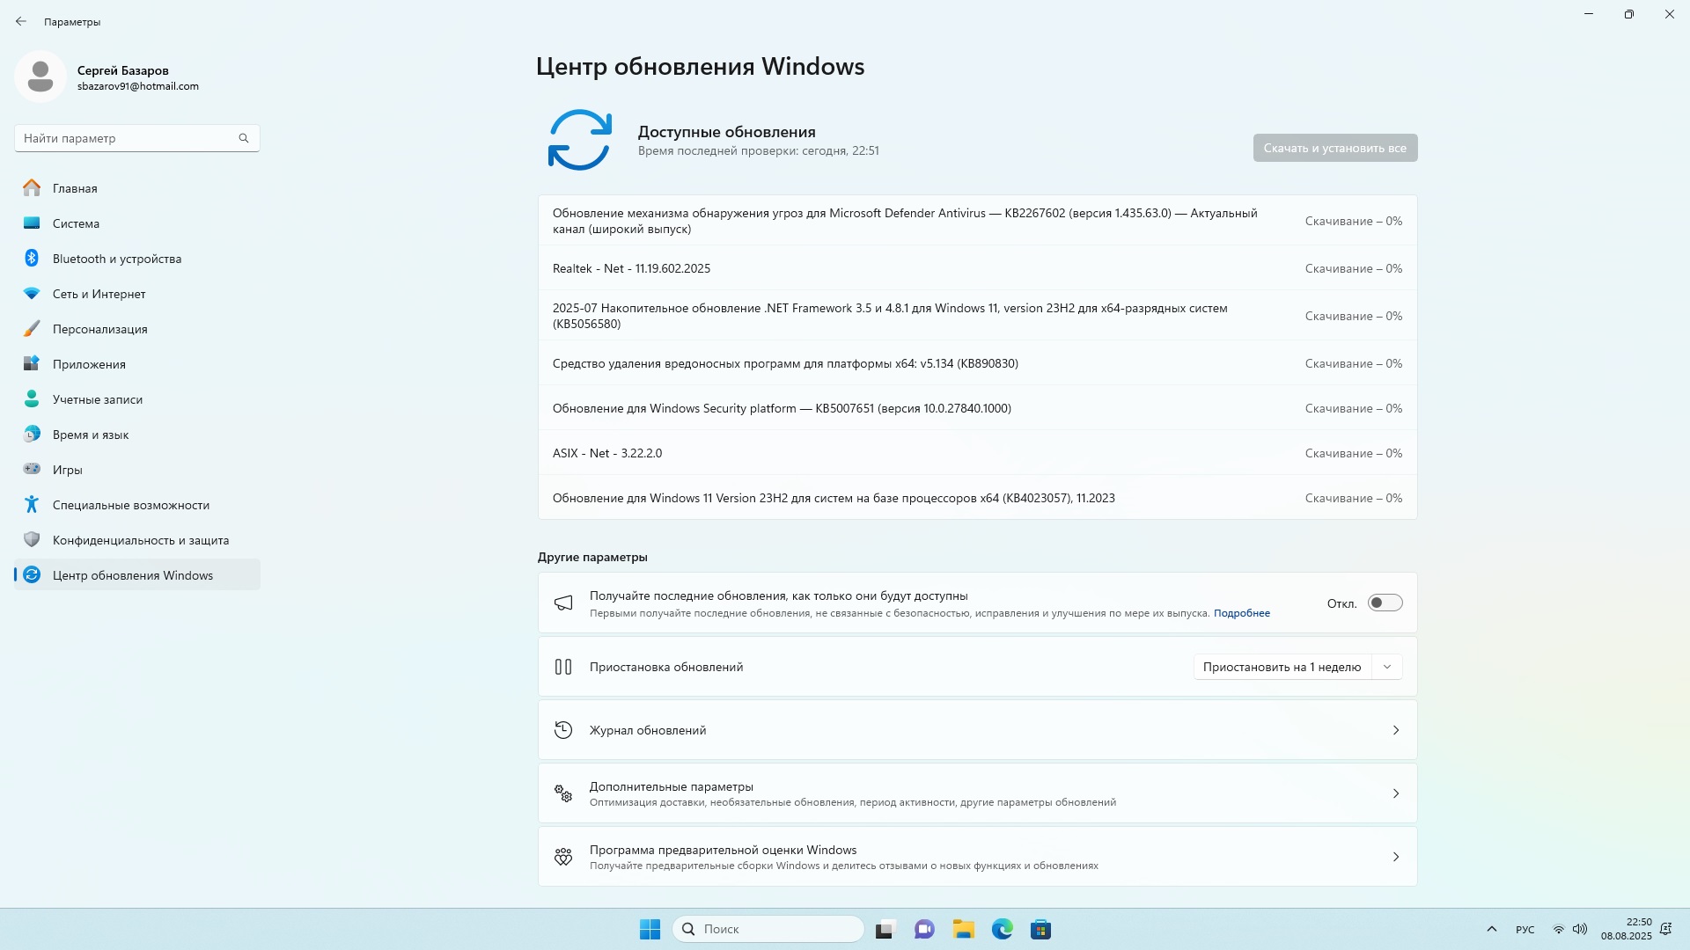Screen dimensions: 1690x950
Task: Open Privacy and security shield icon
Action: pos(32,540)
